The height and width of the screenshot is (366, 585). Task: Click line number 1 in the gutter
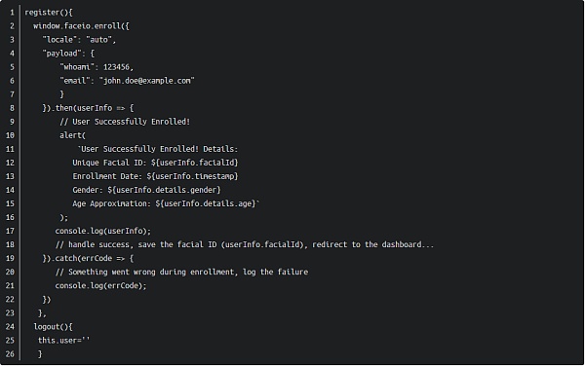tap(13, 13)
